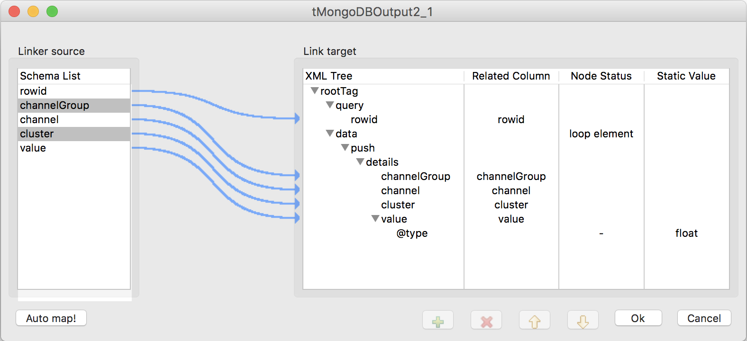This screenshot has width=747, height=341.
Task: Select the rootTag tree item
Action: (x=339, y=91)
